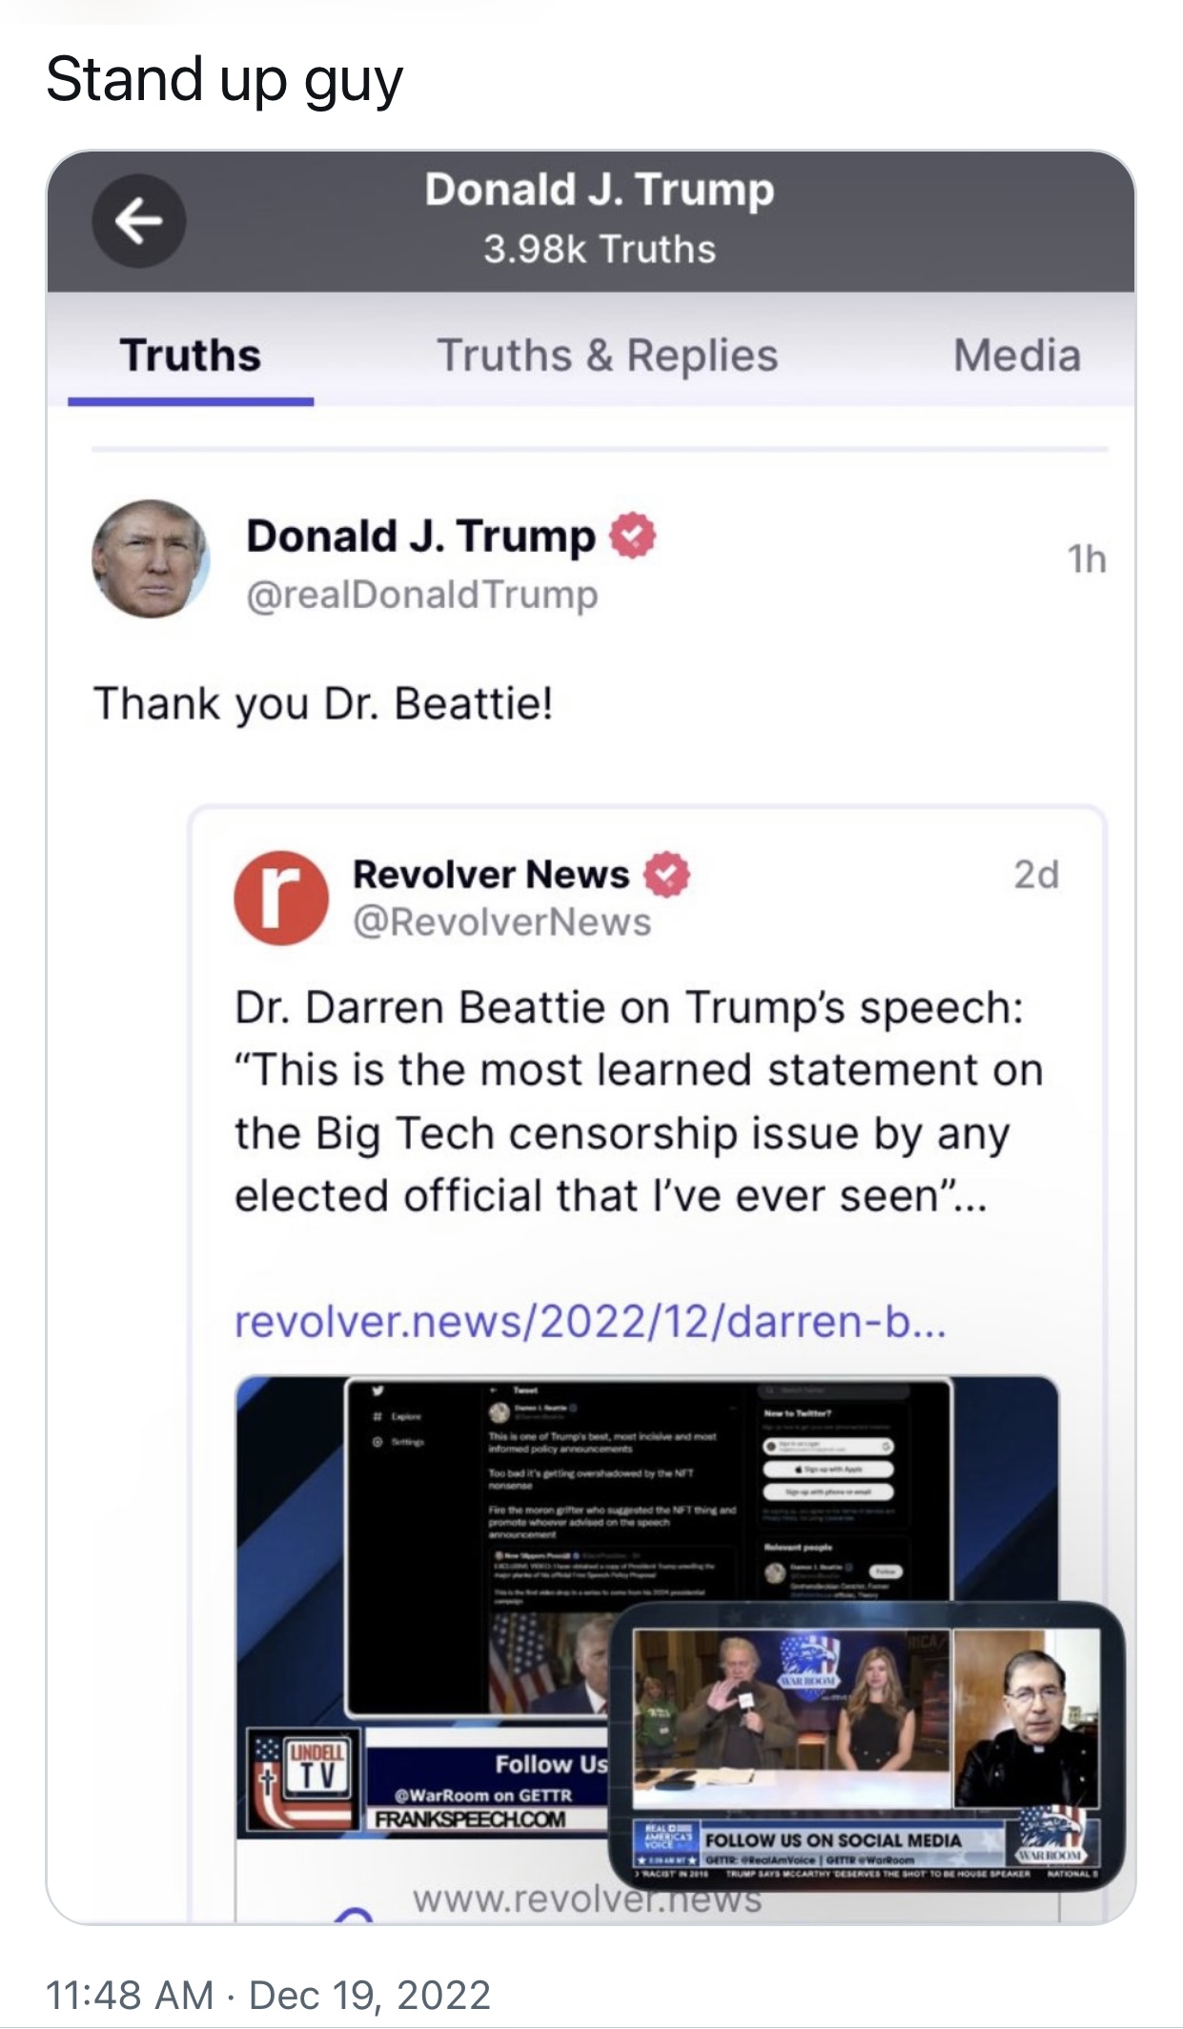The width and height of the screenshot is (1183, 2029).
Task: Open the Revolver News red logo avatar
Action: (281, 898)
